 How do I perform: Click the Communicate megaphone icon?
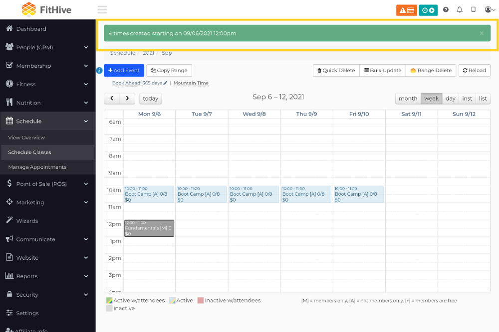coord(9,239)
